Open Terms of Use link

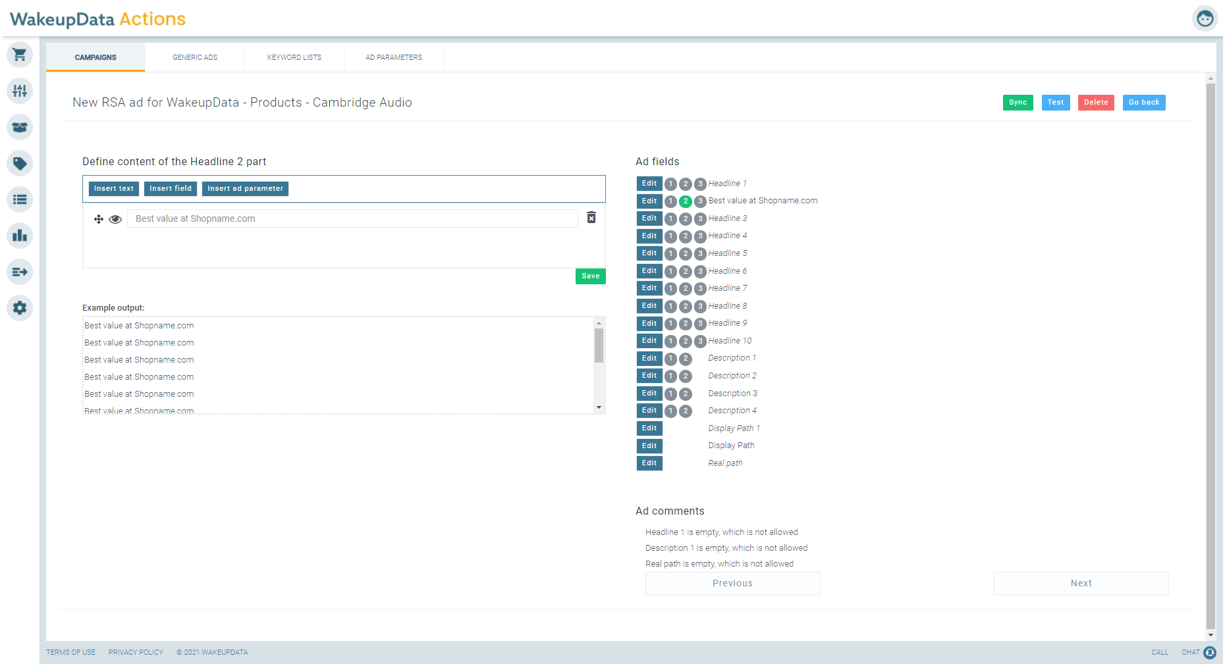[x=70, y=653]
